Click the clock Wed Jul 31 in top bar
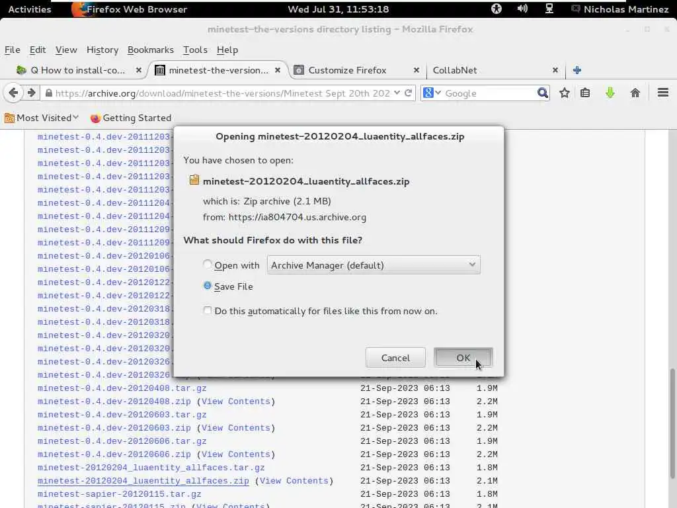This screenshot has width=677, height=508. [x=338, y=9]
